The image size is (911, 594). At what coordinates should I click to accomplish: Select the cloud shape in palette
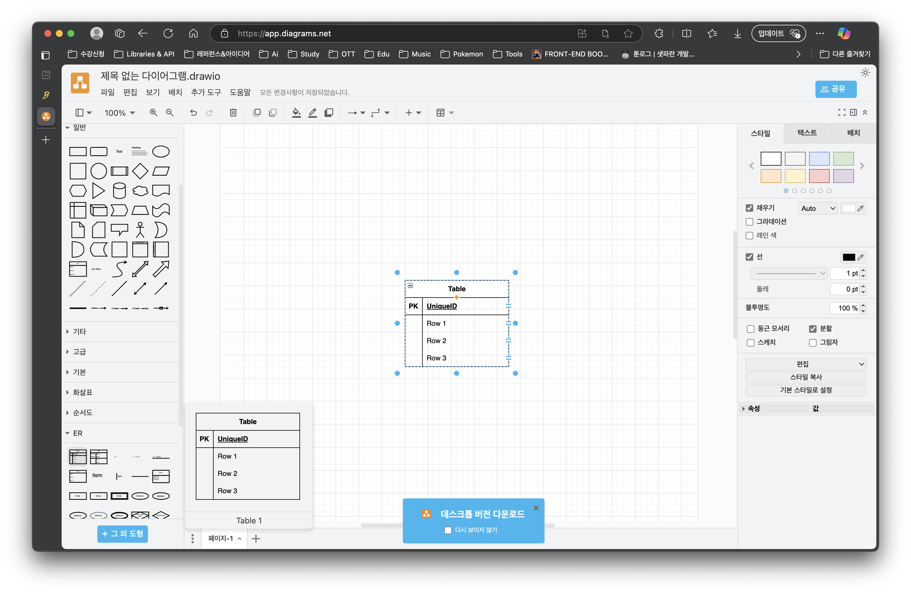[x=140, y=191]
